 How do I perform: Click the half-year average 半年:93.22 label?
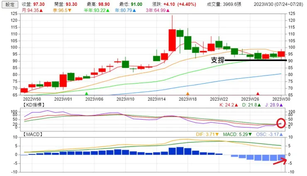[x=97, y=10]
